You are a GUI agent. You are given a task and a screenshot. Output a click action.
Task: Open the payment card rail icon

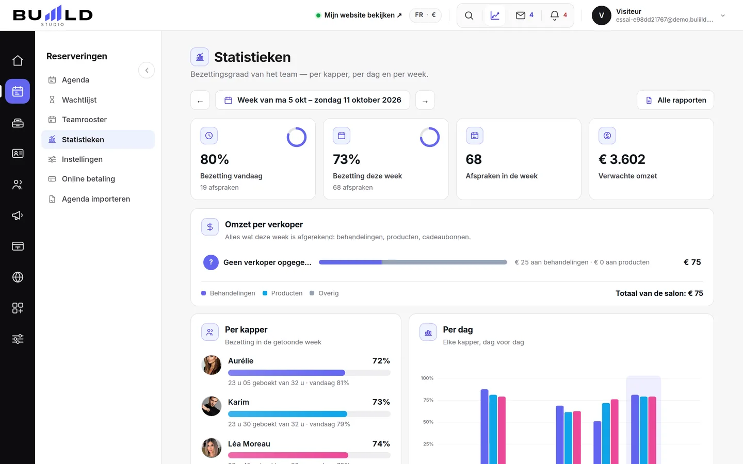[18, 246]
